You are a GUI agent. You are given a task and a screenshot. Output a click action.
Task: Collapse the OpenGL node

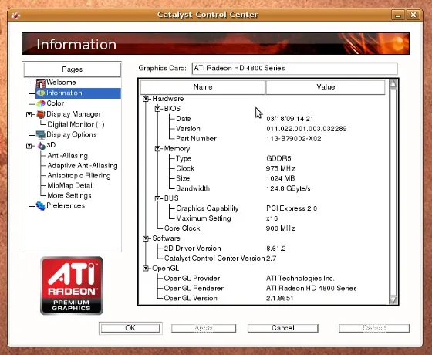click(146, 269)
